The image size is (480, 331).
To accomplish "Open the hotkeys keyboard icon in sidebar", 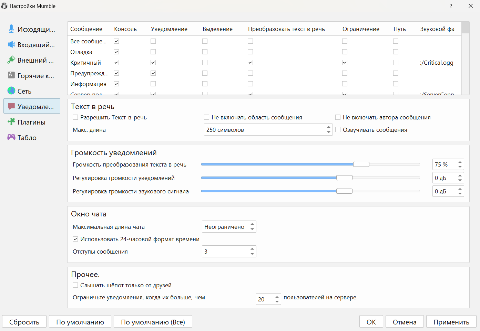I will [11, 75].
